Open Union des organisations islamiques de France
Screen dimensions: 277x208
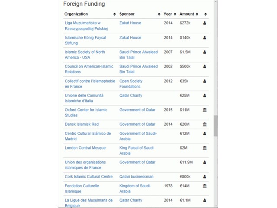point(85,165)
